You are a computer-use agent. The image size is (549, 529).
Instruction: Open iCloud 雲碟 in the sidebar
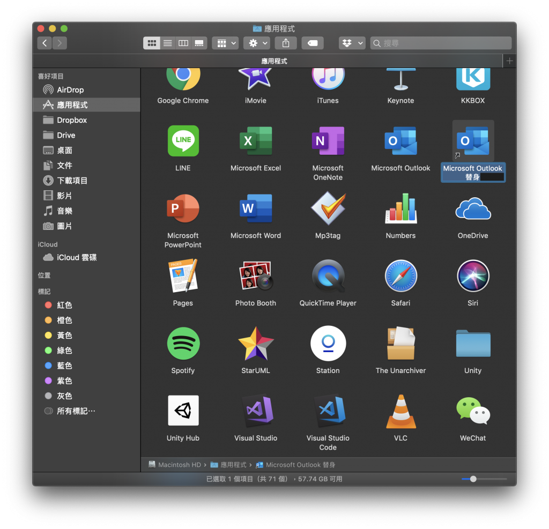[x=86, y=257]
